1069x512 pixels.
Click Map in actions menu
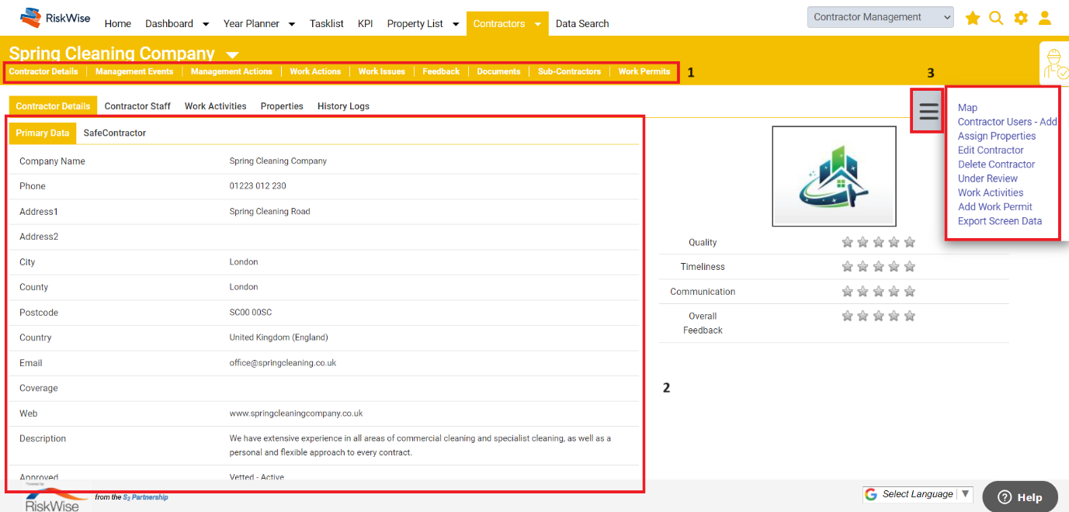coord(967,108)
